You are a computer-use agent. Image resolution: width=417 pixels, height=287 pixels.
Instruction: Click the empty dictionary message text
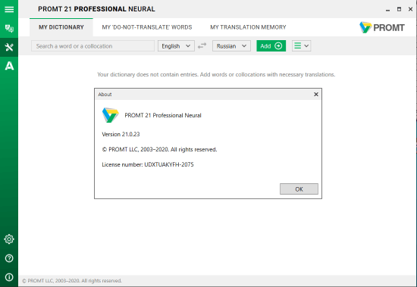216,74
